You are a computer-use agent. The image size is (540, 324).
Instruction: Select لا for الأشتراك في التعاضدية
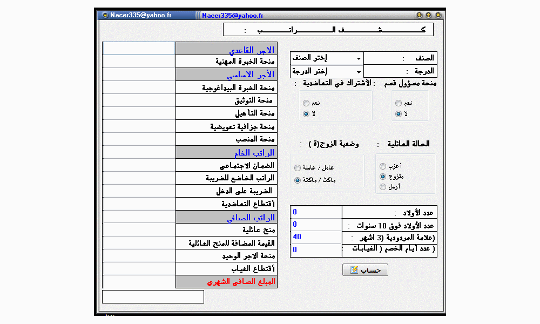tap(306, 114)
